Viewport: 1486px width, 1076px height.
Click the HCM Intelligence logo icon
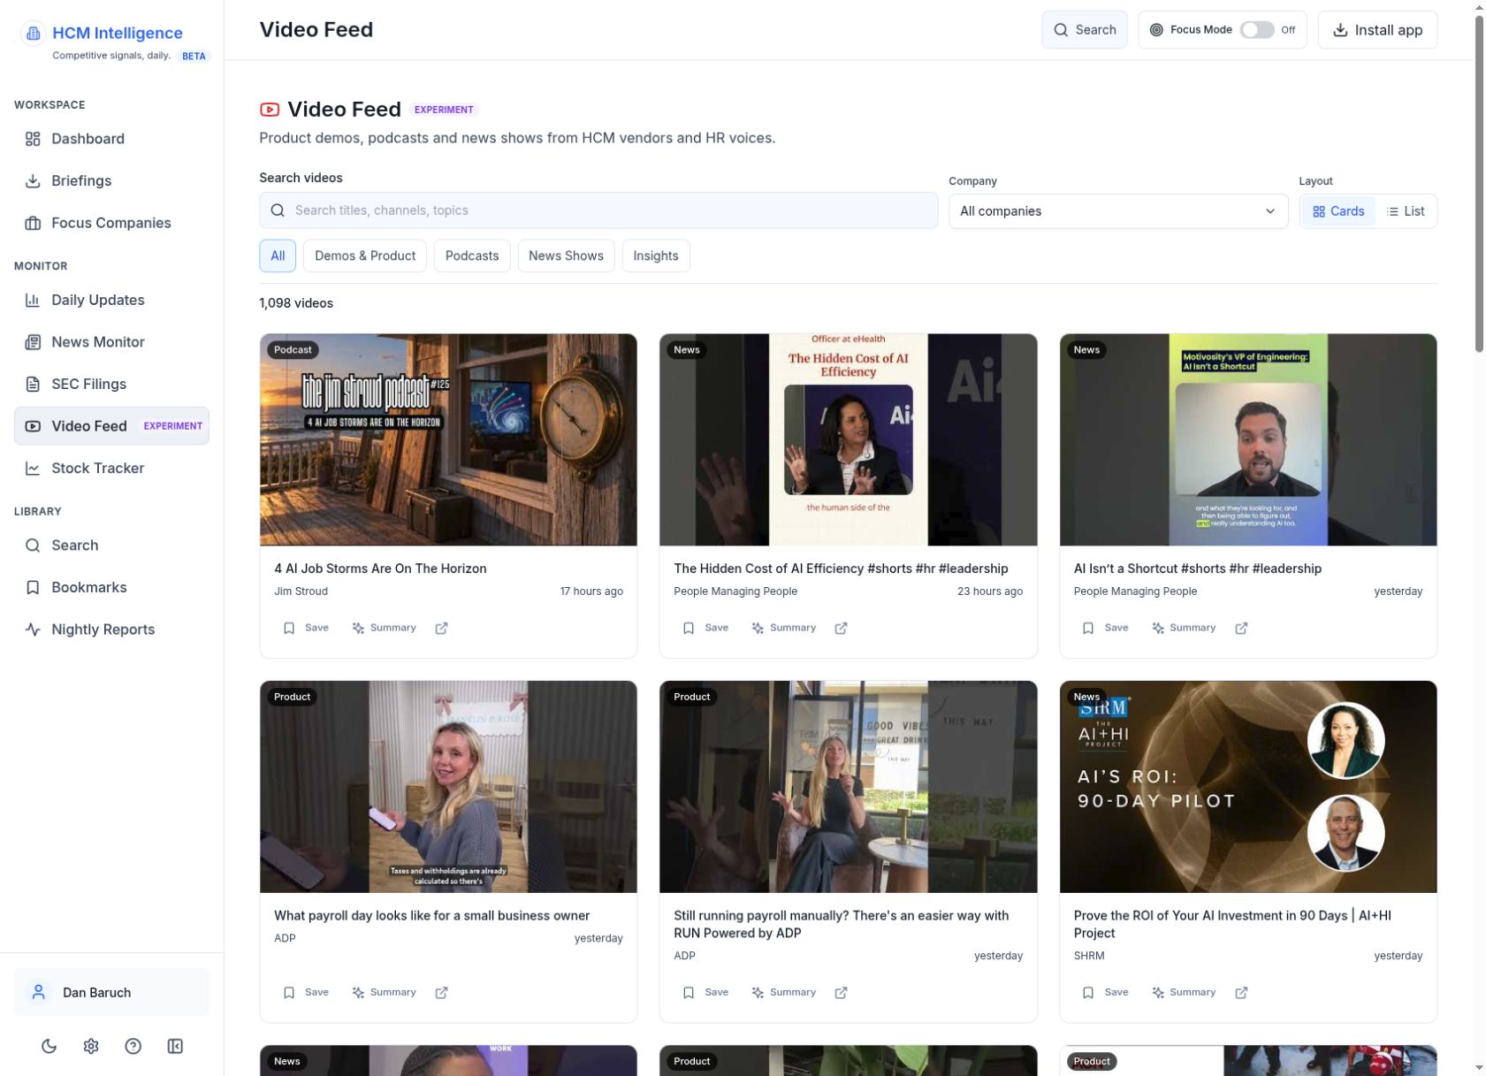(x=33, y=34)
